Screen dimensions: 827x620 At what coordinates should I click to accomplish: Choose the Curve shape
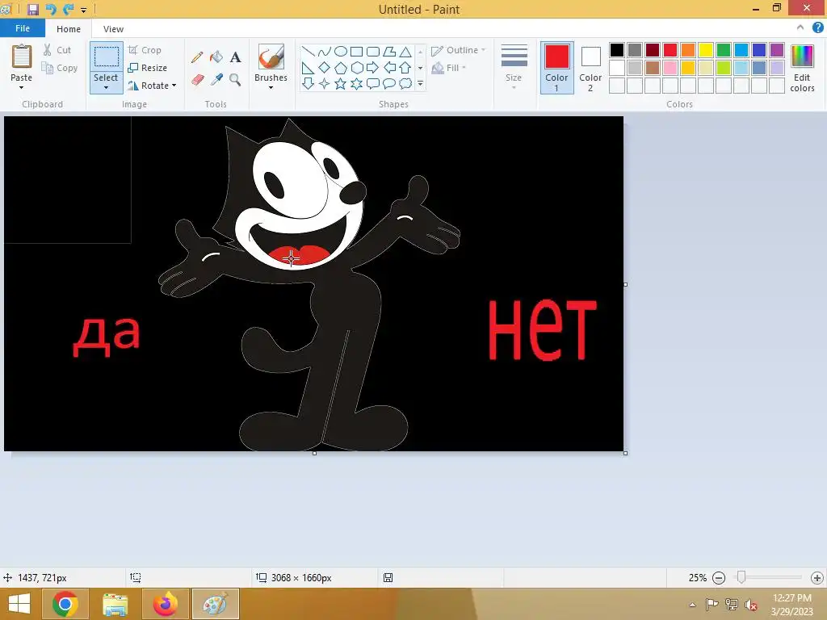click(x=325, y=51)
